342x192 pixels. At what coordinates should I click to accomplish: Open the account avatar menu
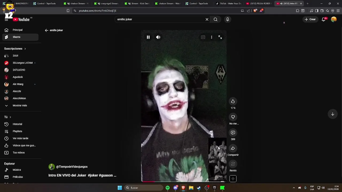pos(334,19)
